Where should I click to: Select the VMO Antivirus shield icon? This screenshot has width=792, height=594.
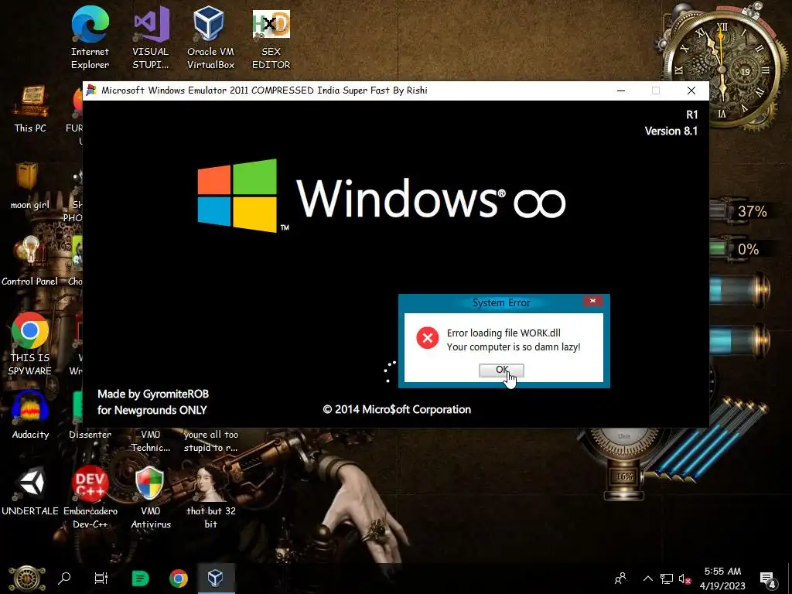151,497
